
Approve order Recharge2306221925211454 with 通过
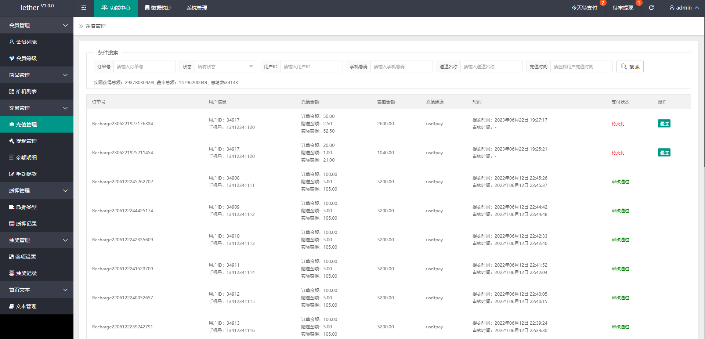click(664, 152)
